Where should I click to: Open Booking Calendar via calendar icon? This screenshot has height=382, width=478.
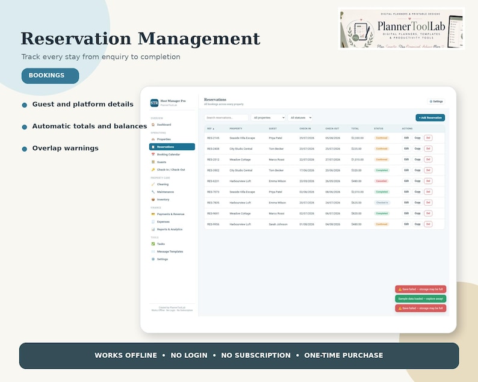coord(153,155)
